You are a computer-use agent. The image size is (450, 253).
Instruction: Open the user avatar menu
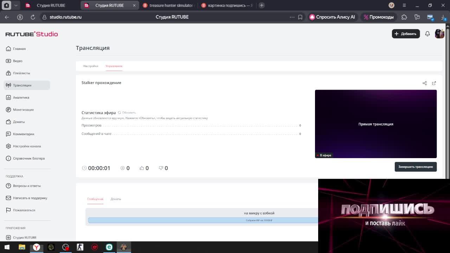click(x=439, y=34)
